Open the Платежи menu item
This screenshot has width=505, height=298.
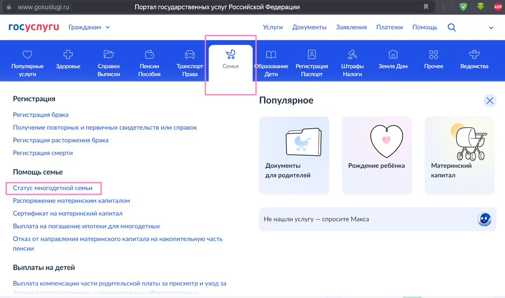pyautogui.click(x=390, y=27)
